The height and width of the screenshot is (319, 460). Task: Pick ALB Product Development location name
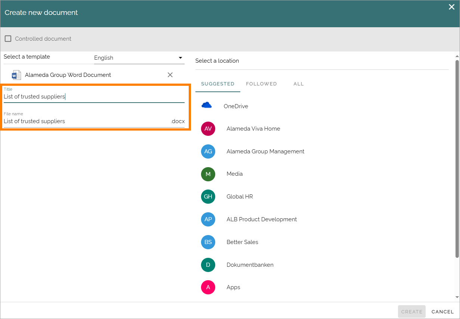pyautogui.click(x=262, y=219)
